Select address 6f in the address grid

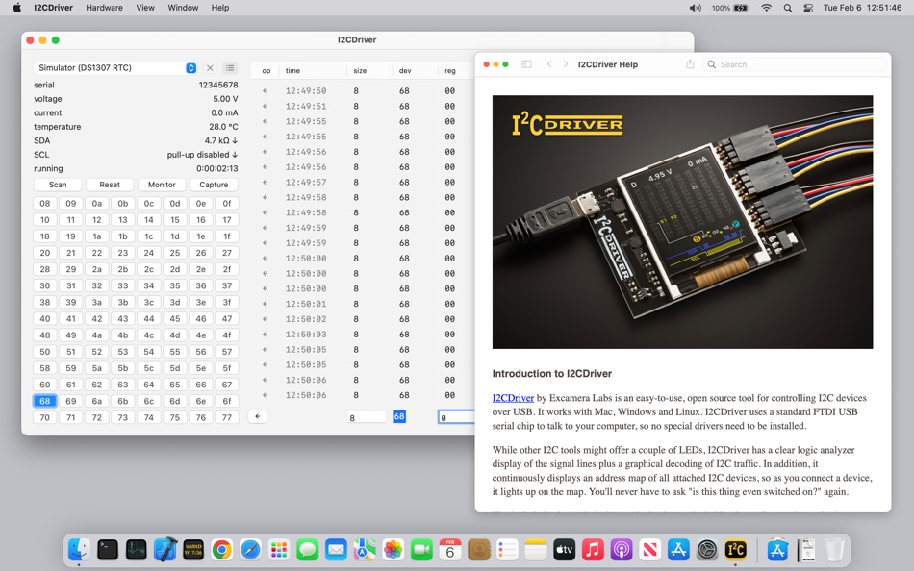(x=227, y=401)
